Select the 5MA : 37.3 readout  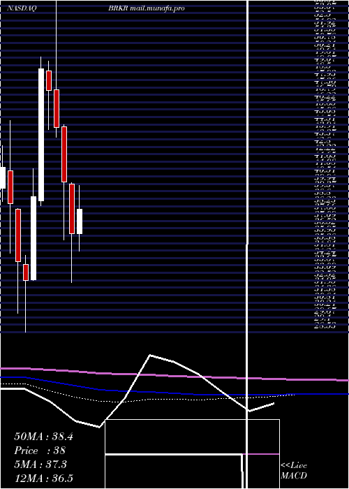pyautogui.click(x=40, y=465)
